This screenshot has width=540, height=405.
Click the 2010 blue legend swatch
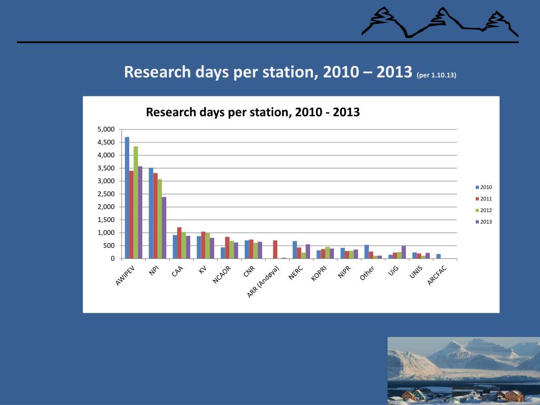click(x=477, y=187)
